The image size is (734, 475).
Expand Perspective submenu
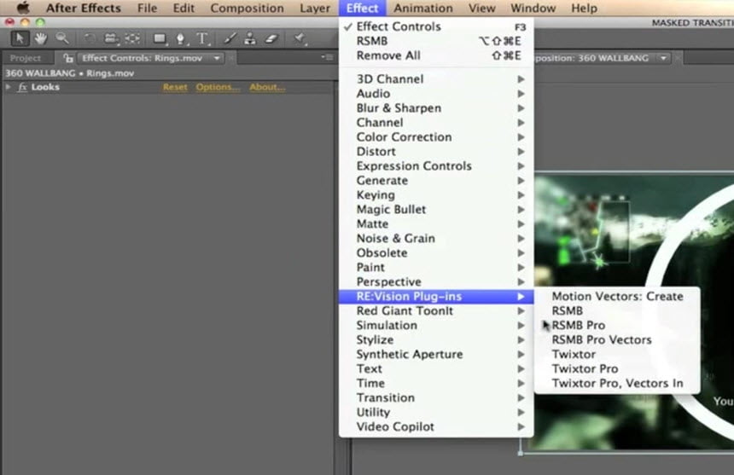coord(436,282)
